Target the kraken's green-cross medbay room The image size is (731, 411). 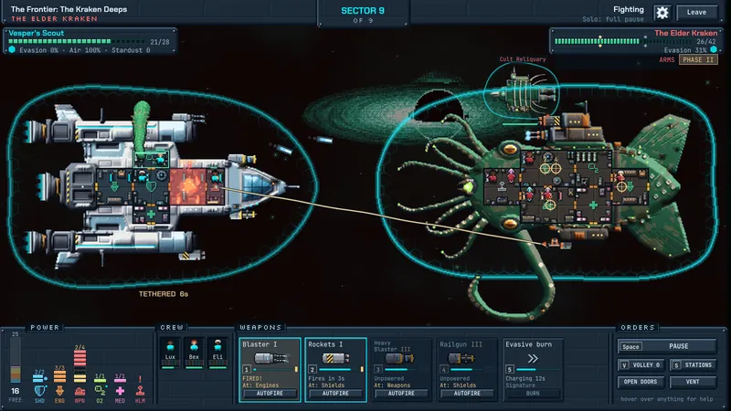click(593, 205)
